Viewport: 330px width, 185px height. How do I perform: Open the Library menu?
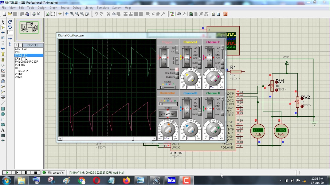click(89, 8)
